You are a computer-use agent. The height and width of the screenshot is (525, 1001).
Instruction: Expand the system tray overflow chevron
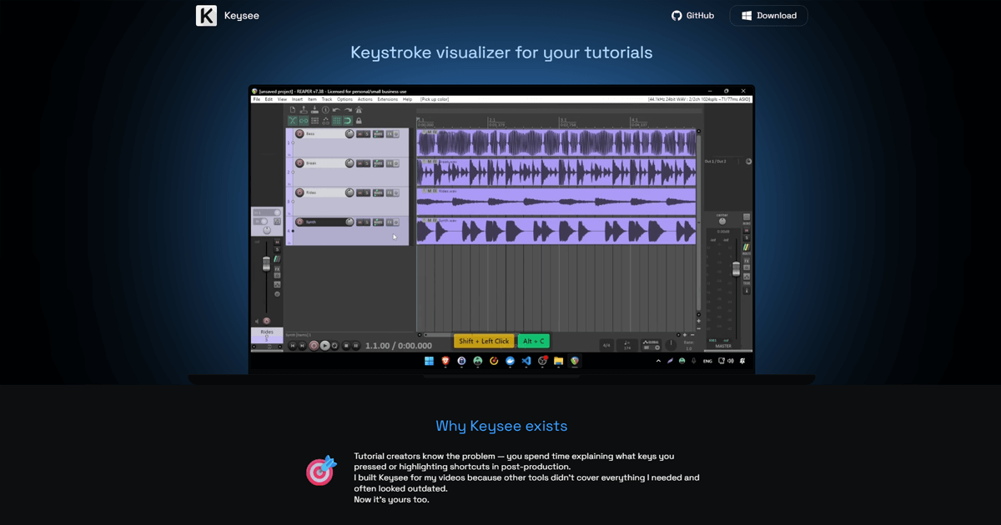click(x=658, y=362)
